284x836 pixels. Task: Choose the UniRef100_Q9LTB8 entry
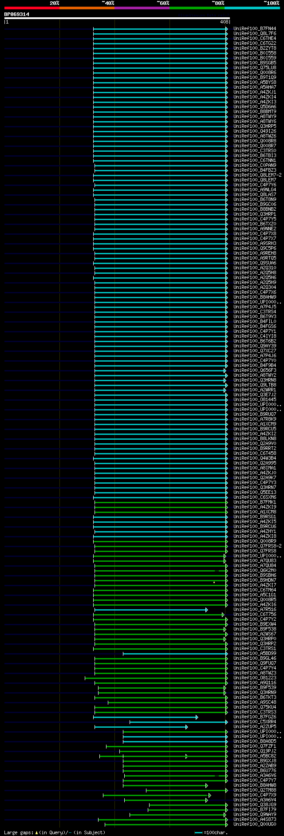[255, 385]
